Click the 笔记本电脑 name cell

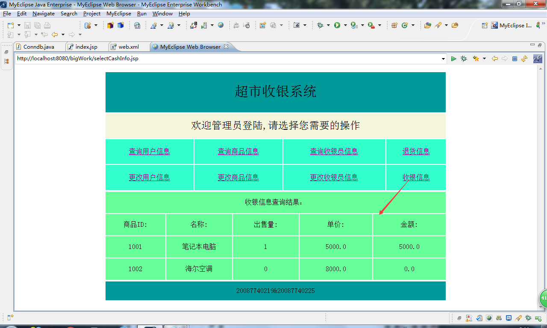tap(199, 247)
